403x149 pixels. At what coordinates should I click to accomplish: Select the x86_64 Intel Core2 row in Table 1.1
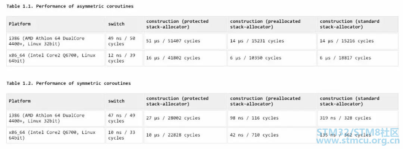(x=203, y=58)
